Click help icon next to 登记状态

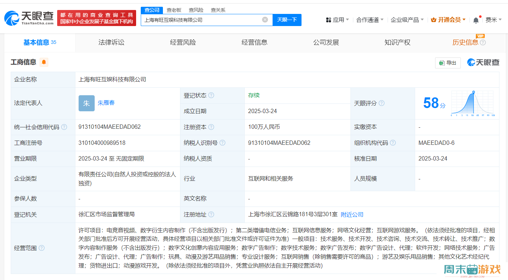pyautogui.click(x=211, y=96)
